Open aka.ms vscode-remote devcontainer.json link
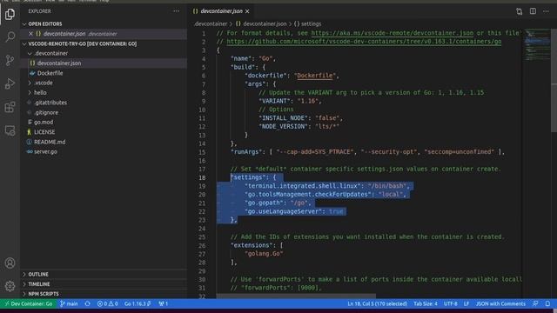 [x=393, y=33]
